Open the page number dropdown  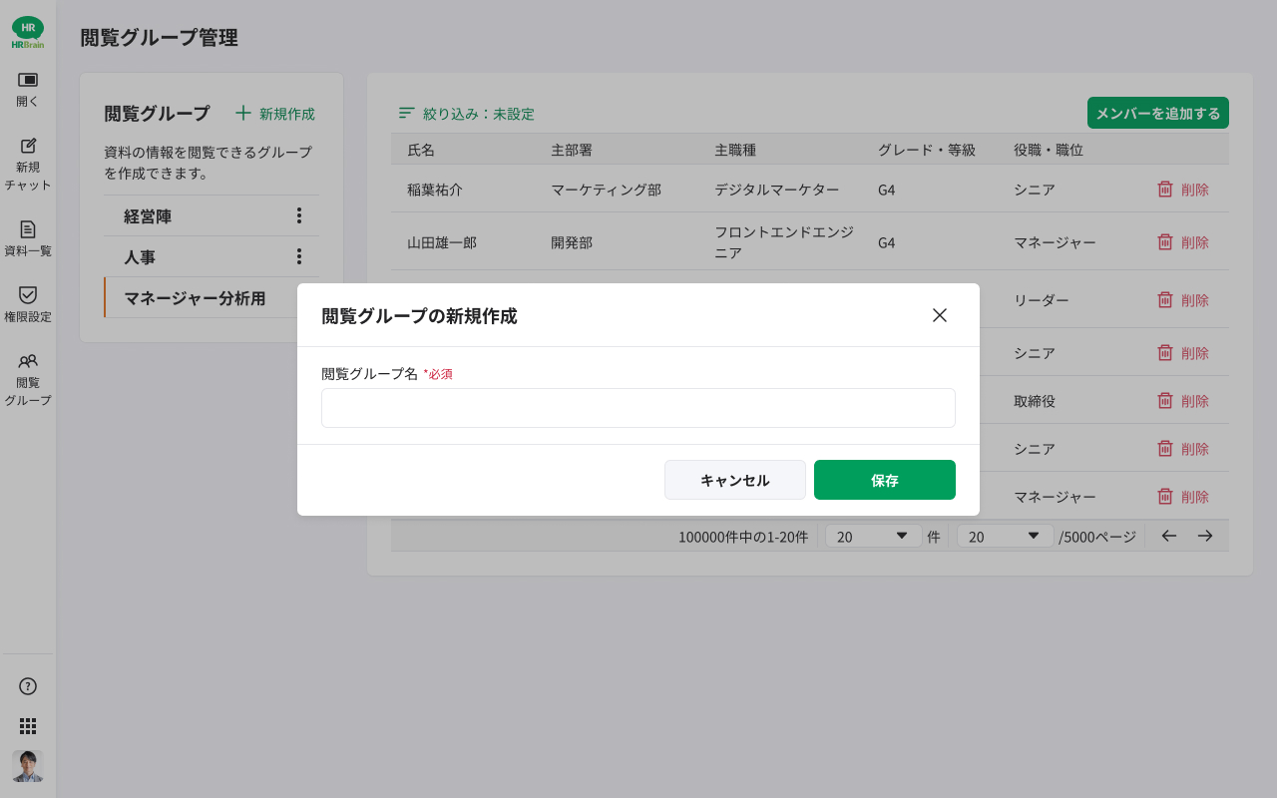point(1005,536)
